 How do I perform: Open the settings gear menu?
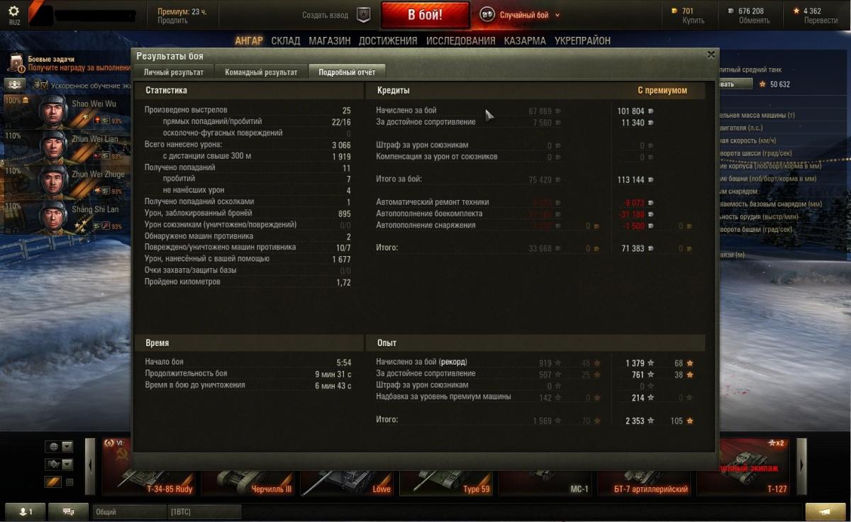tap(14, 11)
